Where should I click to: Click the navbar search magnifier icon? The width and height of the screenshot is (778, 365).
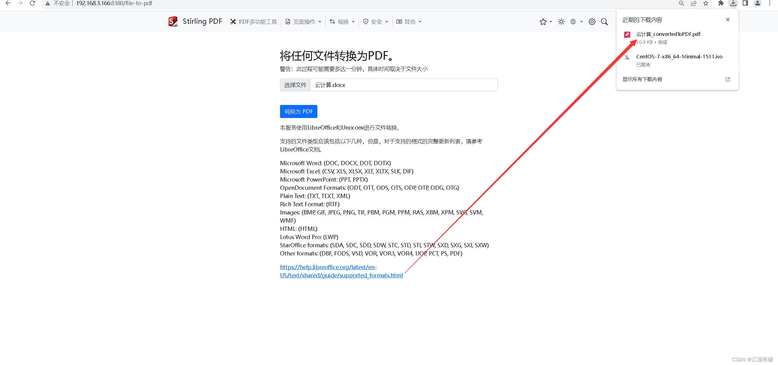[x=604, y=22]
